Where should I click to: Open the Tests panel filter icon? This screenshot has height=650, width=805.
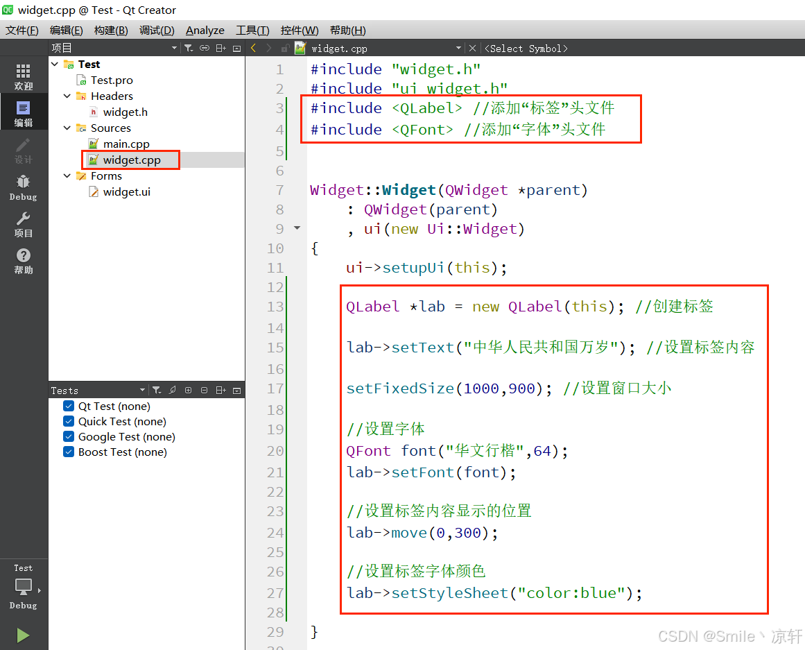(157, 391)
